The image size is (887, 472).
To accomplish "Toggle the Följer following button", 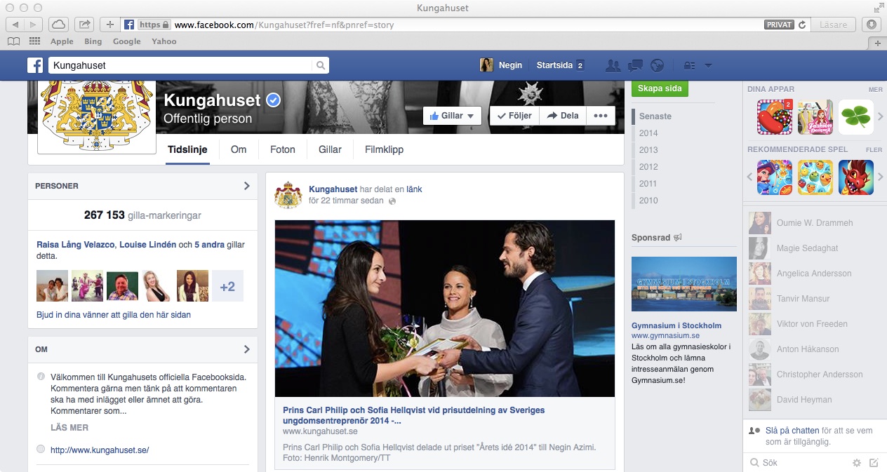I will pos(514,116).
